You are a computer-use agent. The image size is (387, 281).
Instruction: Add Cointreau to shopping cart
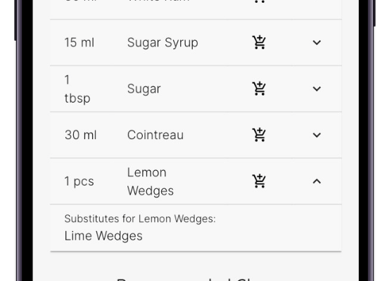(x=259, y=135)
